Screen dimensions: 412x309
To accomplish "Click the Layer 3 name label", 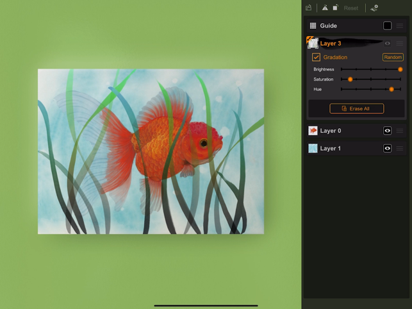I will point(331,44).
